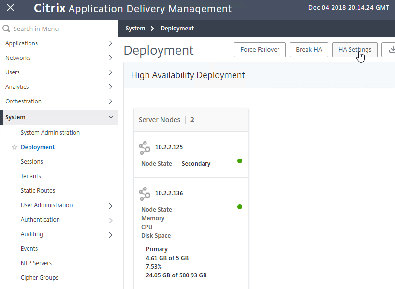
Task: Expand the Networks menu chevron
Action: tap(111, 58)
